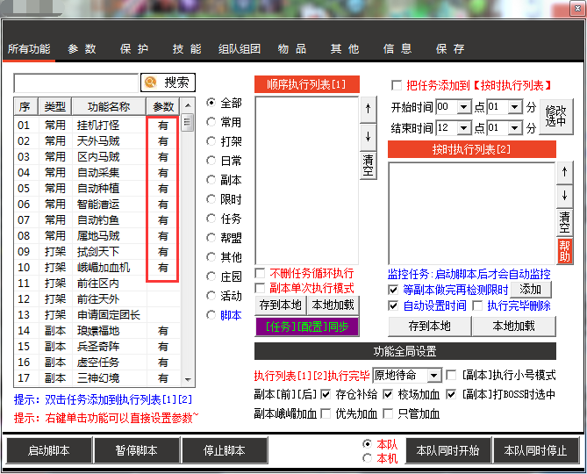The image size is (587, 474).
Task: Open the 信息 tab
Action: (x=397, y=49)
